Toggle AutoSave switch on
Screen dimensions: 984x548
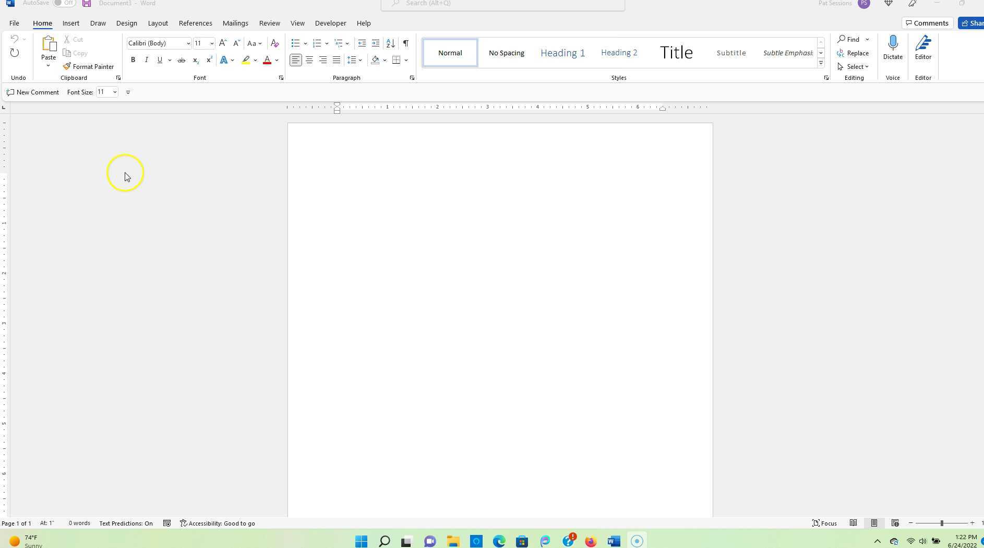point(64,3)
